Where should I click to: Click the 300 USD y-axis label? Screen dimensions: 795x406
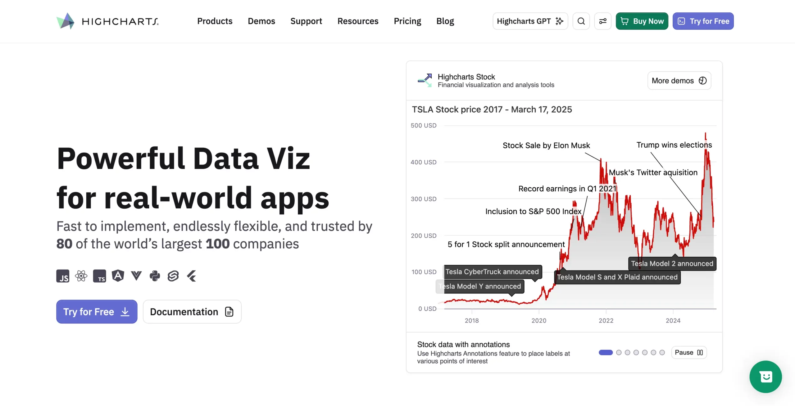[x=424, y=199]
